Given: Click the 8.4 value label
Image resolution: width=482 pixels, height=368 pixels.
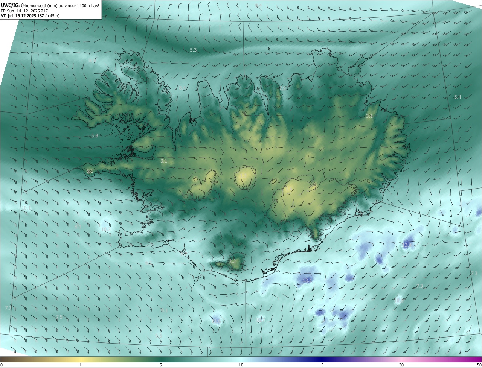Looking at the screenshot, I should pyautogui.click(x=182, y=88).
